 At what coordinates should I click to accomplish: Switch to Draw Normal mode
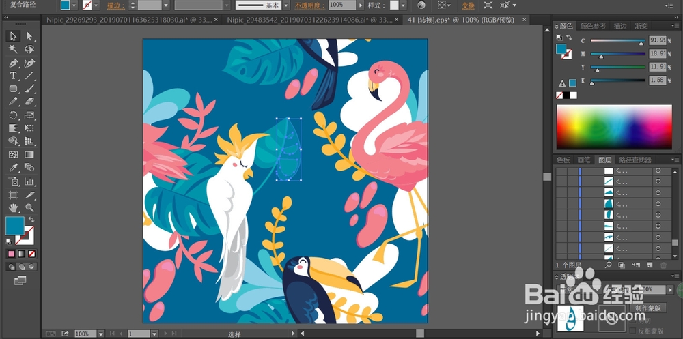(12, 267)
